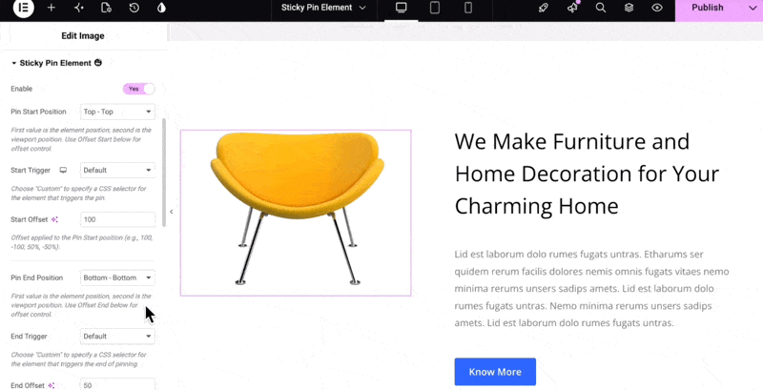Open the Start Trigger dropdown

tap(117, 170)
